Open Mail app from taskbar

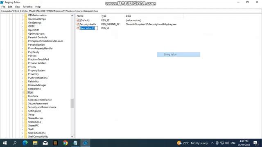[x=45, y=143]
